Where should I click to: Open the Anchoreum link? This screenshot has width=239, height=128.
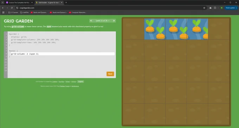(x=75, y=86)
